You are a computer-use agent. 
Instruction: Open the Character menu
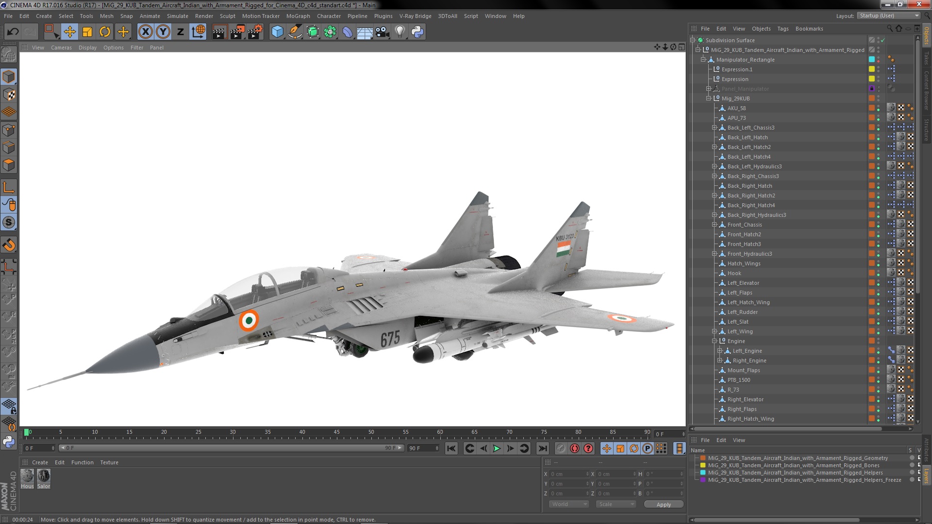[329, 16]
